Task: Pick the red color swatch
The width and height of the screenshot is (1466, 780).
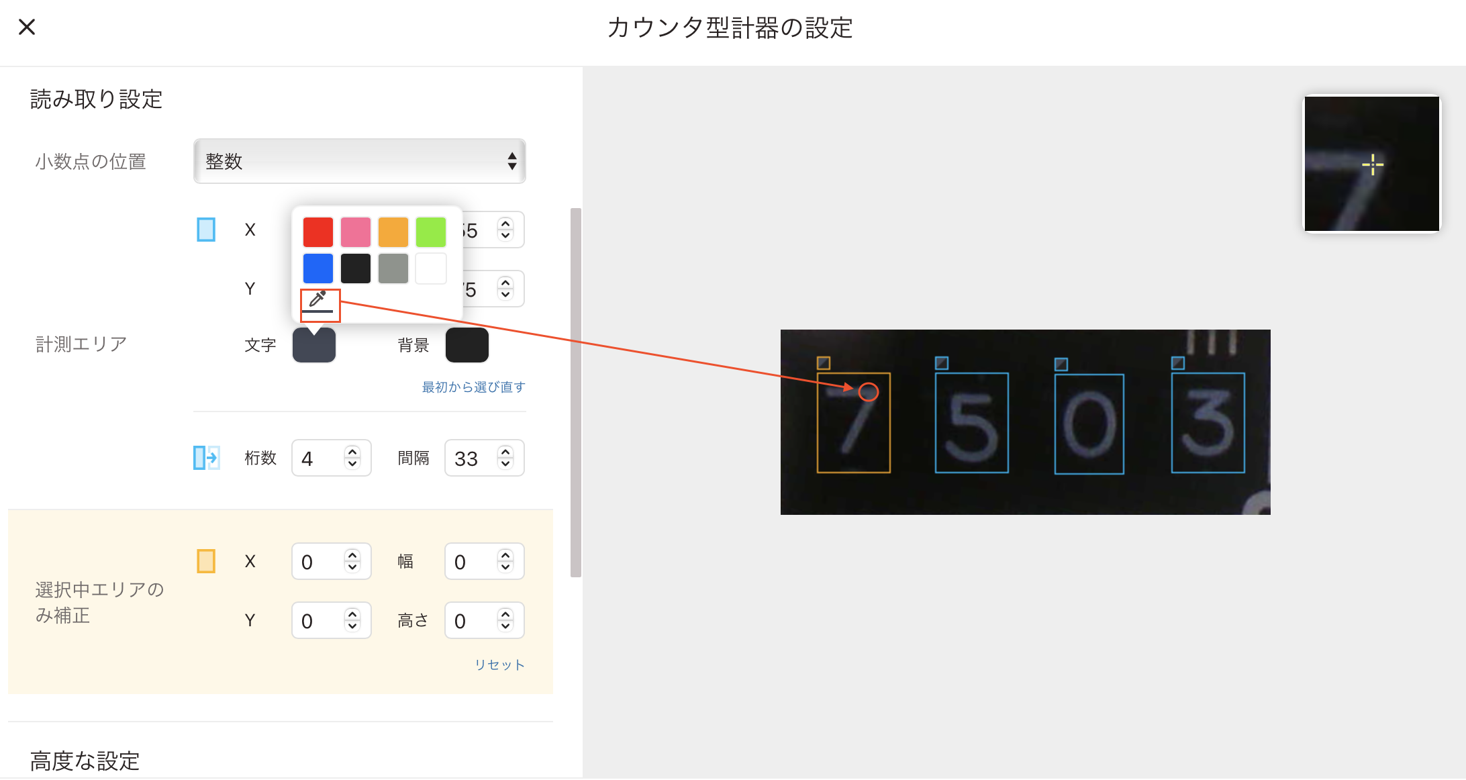Action: (x=318, y=232)
